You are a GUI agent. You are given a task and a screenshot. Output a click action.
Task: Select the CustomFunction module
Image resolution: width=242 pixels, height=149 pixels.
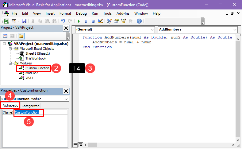[37, 68]
